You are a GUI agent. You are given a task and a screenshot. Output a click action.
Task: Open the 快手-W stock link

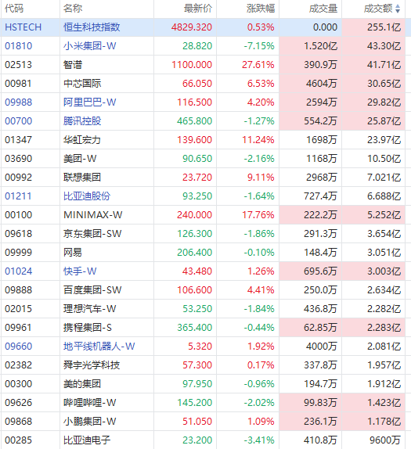[x=80, y=271]
